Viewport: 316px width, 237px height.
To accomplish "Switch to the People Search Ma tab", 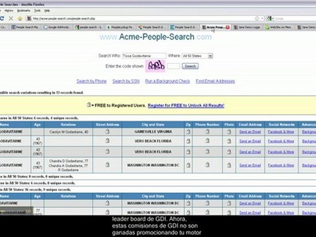I will click(25, 27).
